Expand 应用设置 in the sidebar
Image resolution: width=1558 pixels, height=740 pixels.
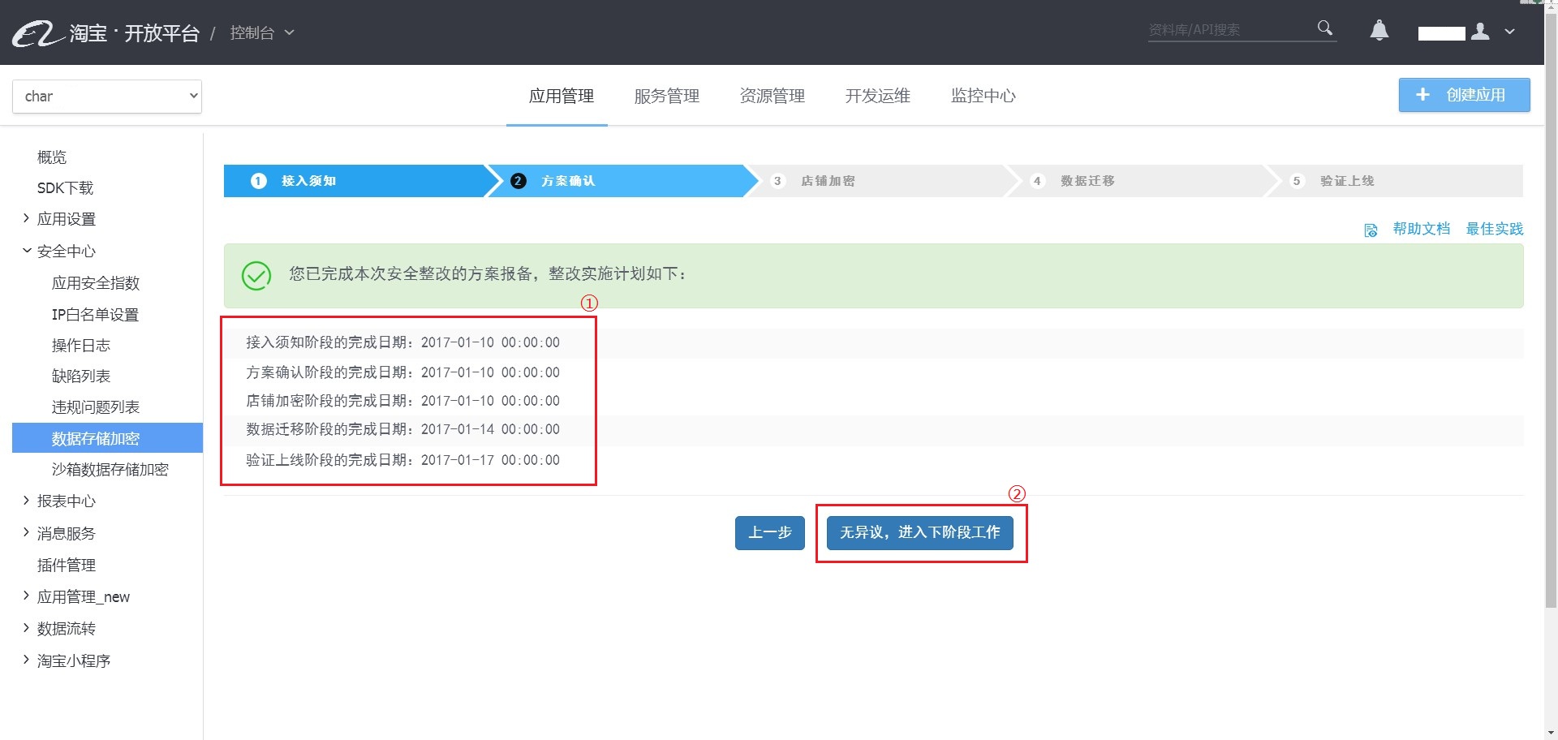26,218
